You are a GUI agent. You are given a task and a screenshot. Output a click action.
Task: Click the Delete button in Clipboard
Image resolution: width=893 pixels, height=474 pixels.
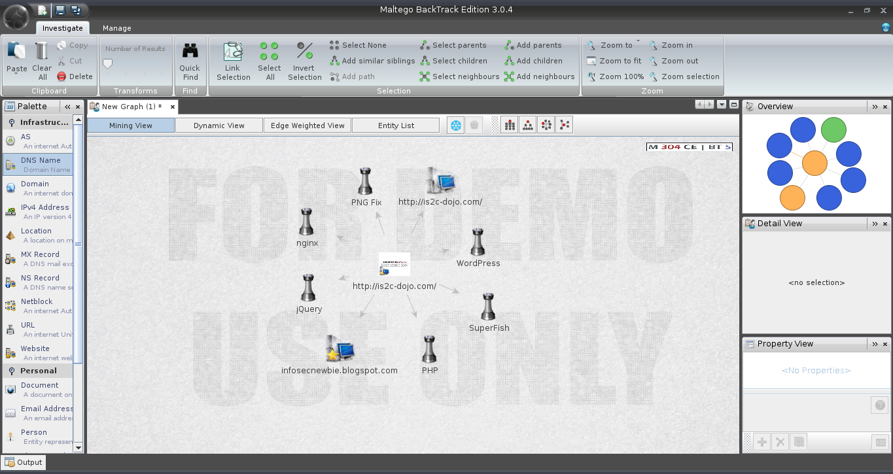(75, 76)
